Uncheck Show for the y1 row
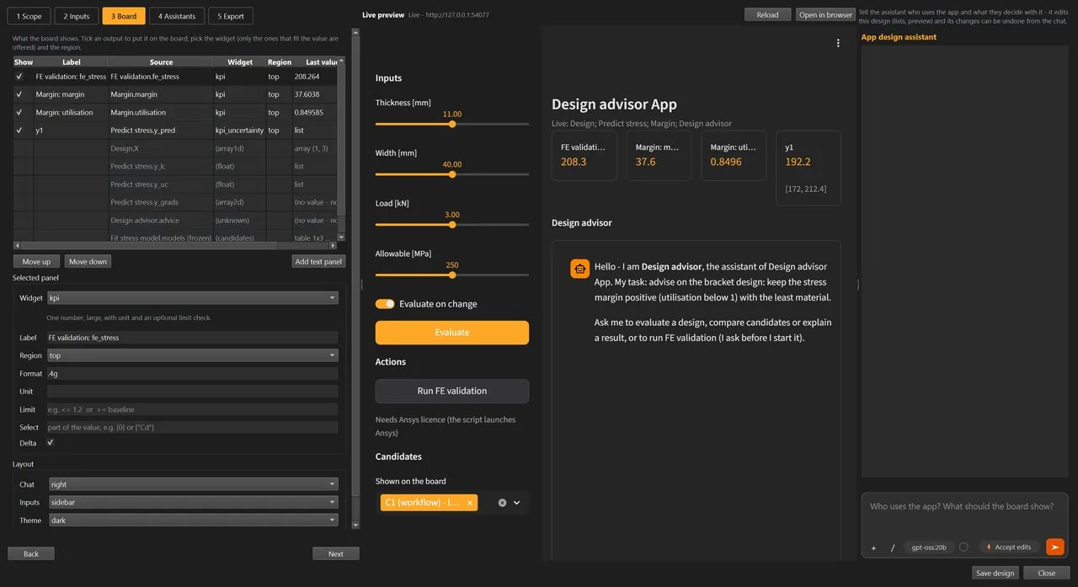Screen dimensions: 1078x587 click(x=19, y=131)
